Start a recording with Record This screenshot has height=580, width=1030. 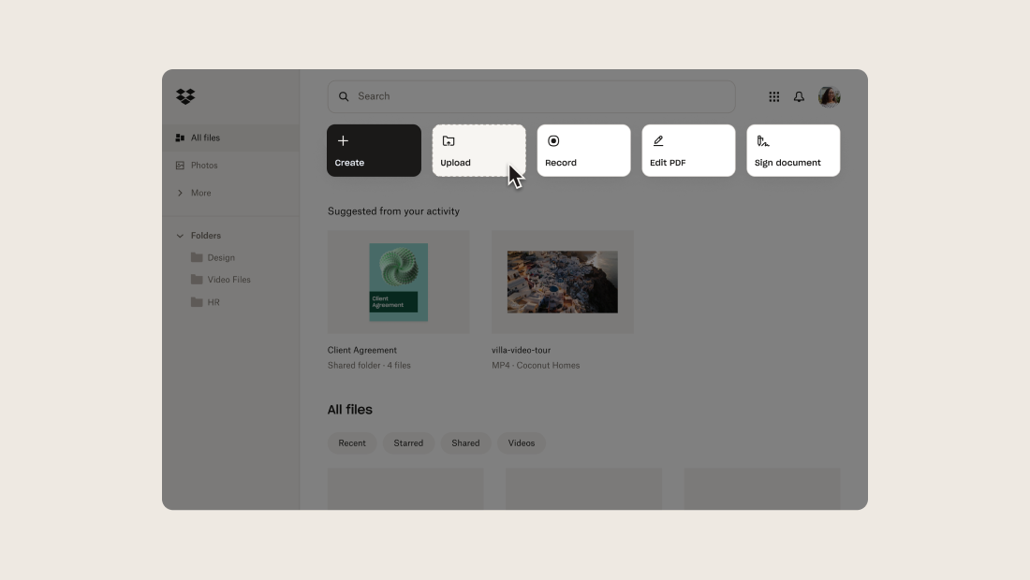point(583,151)
